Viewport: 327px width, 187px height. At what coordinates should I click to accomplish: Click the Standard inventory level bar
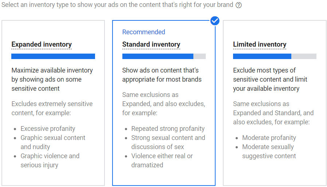(x=164, y=56)
